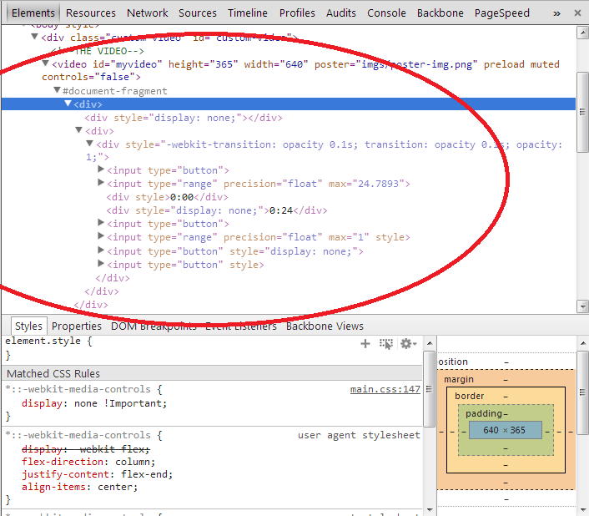Switch to the Network tab
Viewport: 589px width, 516px height.
point(147,13)
